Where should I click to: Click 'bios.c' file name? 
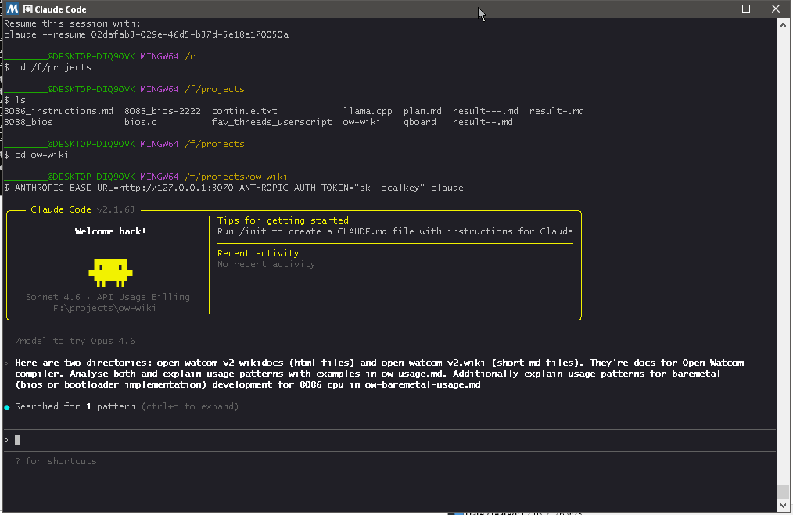[141, 123]
